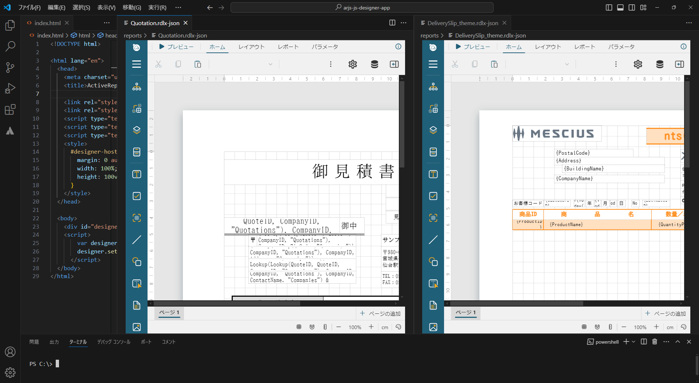Screen dimensions: 699x383
Task: Open the Source Control view
Action: 10,67
